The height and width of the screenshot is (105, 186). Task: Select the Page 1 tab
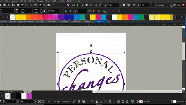pyautogui.click(x=28, y=92)
